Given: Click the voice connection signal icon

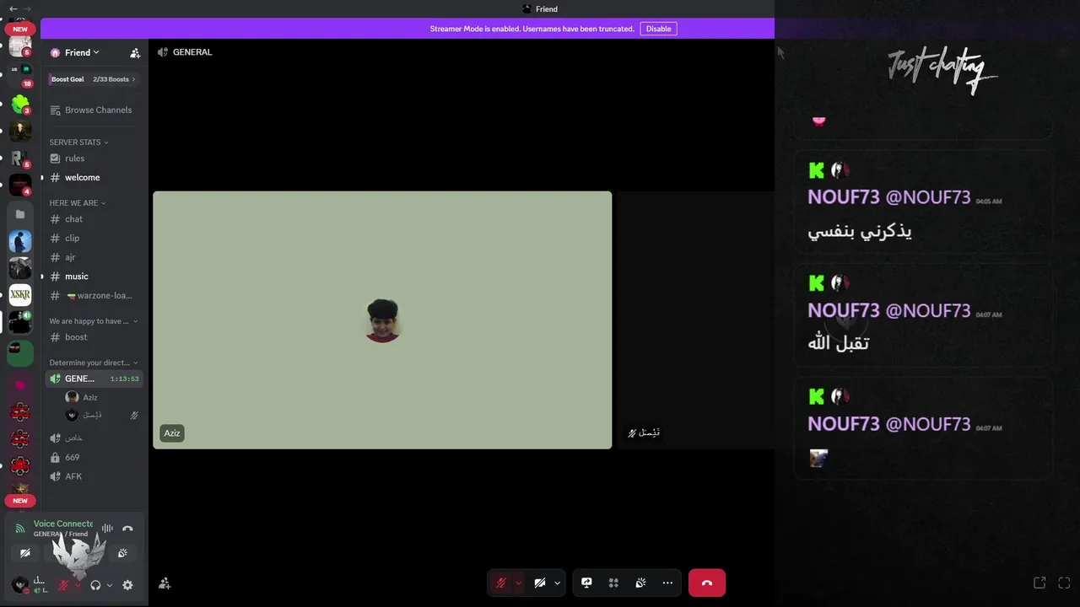Looking at the screenshot, I should click(20, 529).
